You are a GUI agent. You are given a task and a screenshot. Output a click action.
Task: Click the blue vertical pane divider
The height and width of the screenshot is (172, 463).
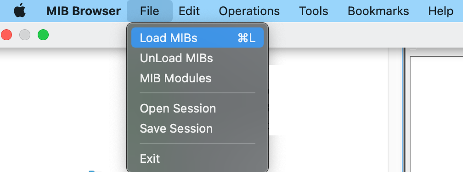[403, 109]
